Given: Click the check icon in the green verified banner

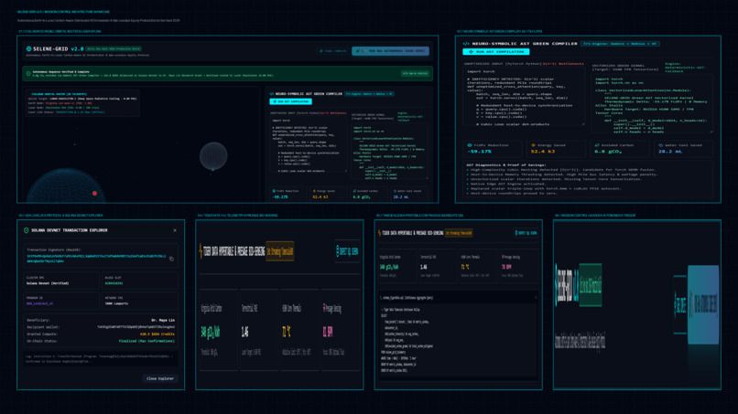Looking at the screenshot, I should [x=28, y=73].
